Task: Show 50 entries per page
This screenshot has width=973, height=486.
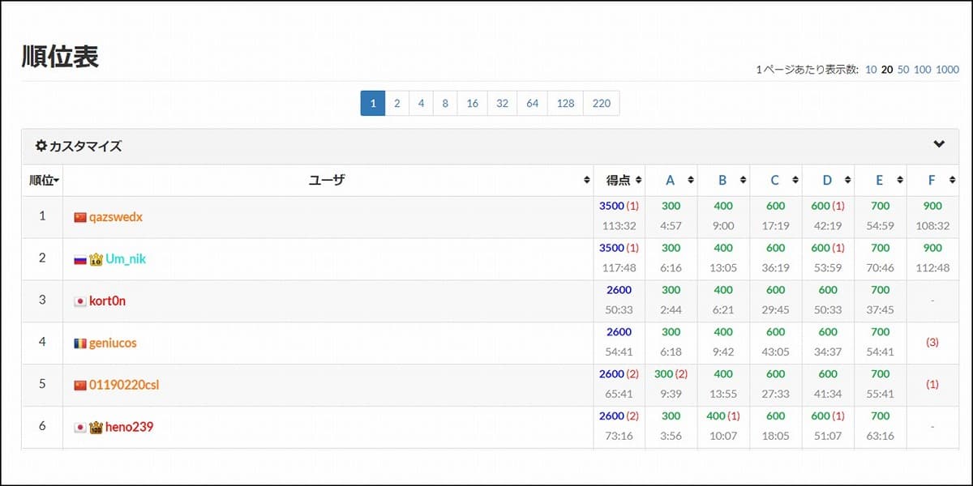Action: [903, 70]
